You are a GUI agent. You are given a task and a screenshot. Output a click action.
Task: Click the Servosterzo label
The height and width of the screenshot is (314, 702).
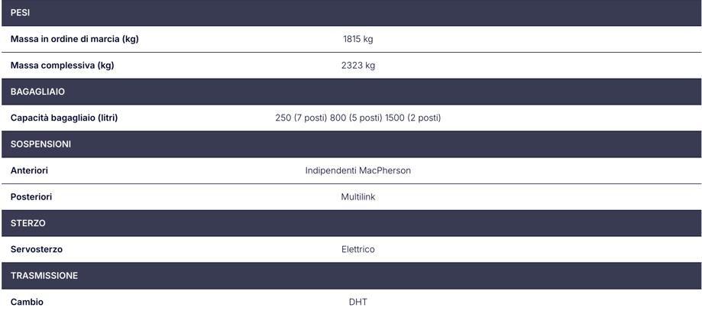point(36,250)
